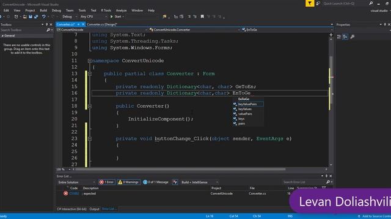The height and width of the screenshot is (219, 391).
Task: Click the Alphabetical sort icon in Properties
Action: coord(345,36)
